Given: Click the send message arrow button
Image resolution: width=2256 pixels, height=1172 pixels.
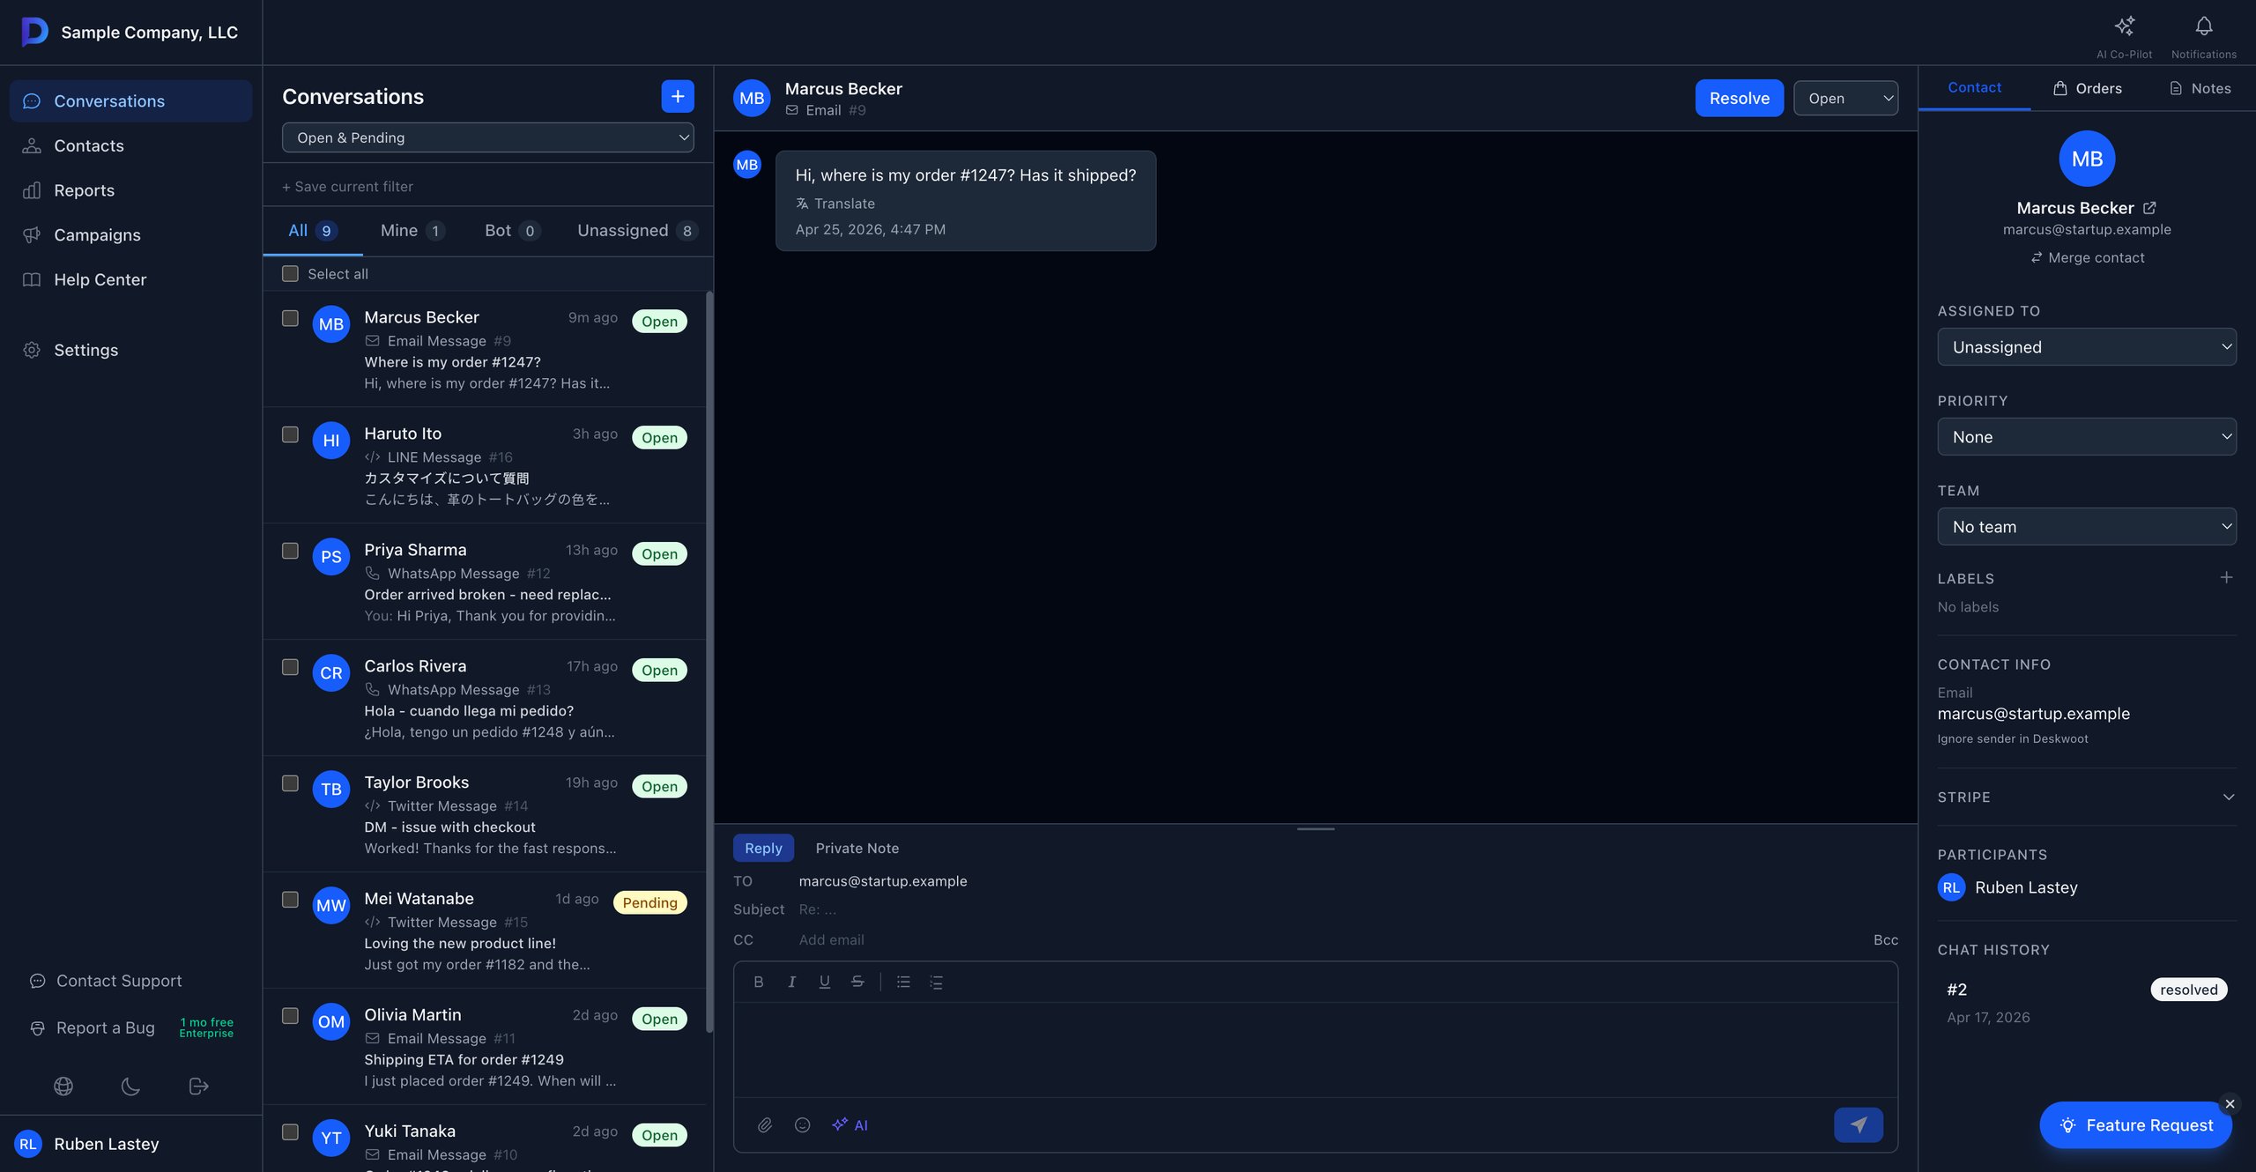Looking at the screenshot, I should [x=1858, y=1124].
